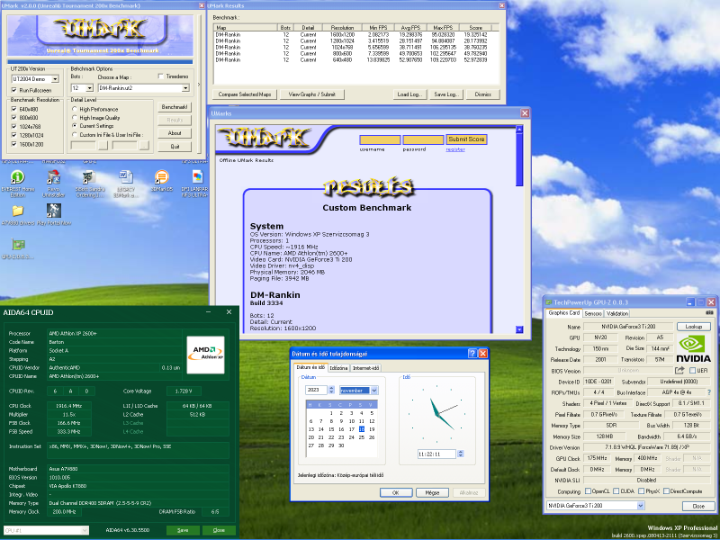
Task: Click the time field spinner arrows
Action: tap(460, 454)
